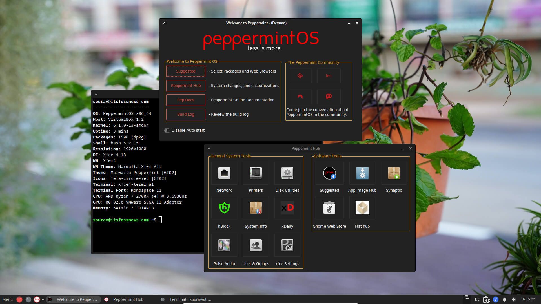Open the Menu in the taskbar
Screen dimensions: 541x304
7,299
